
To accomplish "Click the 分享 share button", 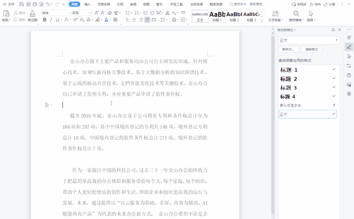I will point(329,4).
